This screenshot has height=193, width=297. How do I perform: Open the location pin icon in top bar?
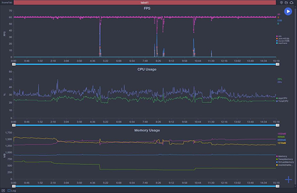pyautogui.click(x=282, y=2)
